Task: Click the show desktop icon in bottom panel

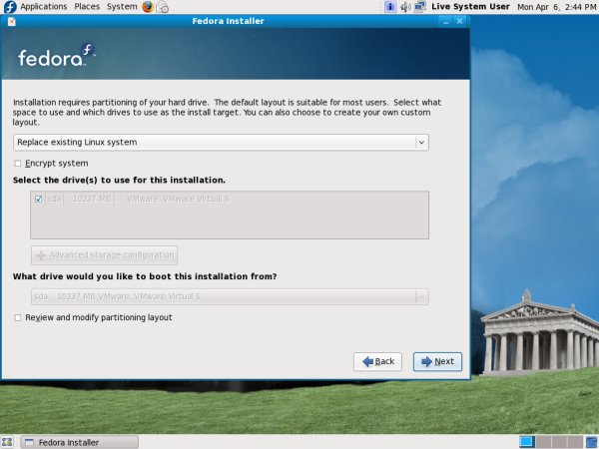Action: coord(8,442)
